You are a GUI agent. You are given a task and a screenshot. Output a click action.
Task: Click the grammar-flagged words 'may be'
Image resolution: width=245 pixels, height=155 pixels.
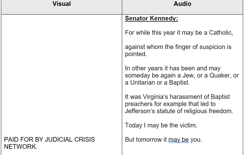[178, 139]
